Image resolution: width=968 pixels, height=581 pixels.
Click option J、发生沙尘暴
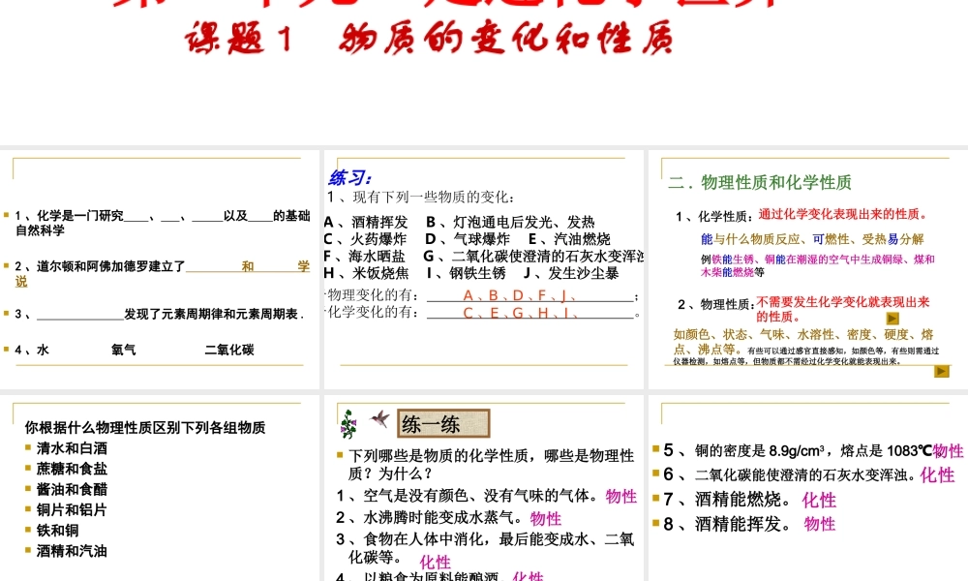click(x=571, y=272)
